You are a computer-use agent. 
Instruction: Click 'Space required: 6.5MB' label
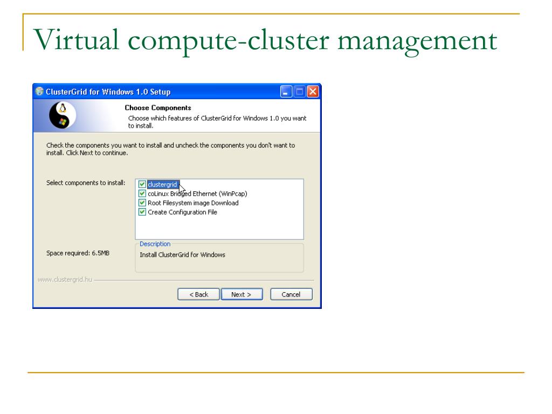[x=78, y=253]
